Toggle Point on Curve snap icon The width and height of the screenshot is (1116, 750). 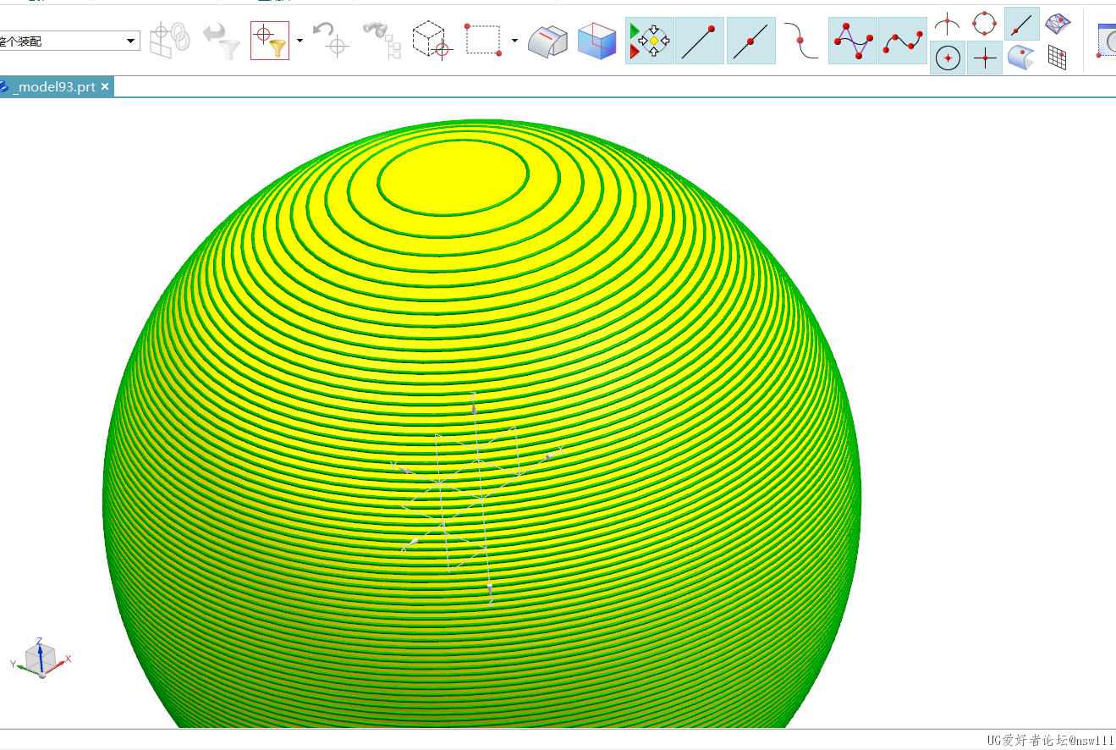[1022, 23]
